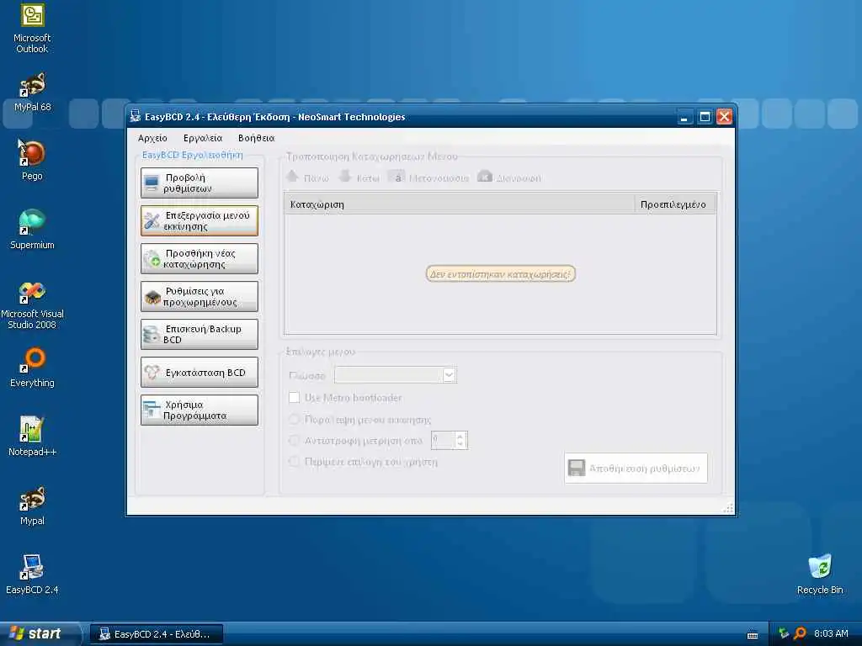
Task: Launch the Mypal desktop shortcut
Action: pyautogui.click(x=32, y=506)
